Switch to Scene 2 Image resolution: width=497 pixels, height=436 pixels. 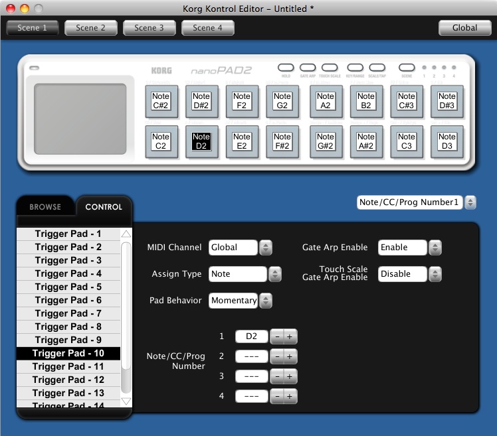coord(90,28)
